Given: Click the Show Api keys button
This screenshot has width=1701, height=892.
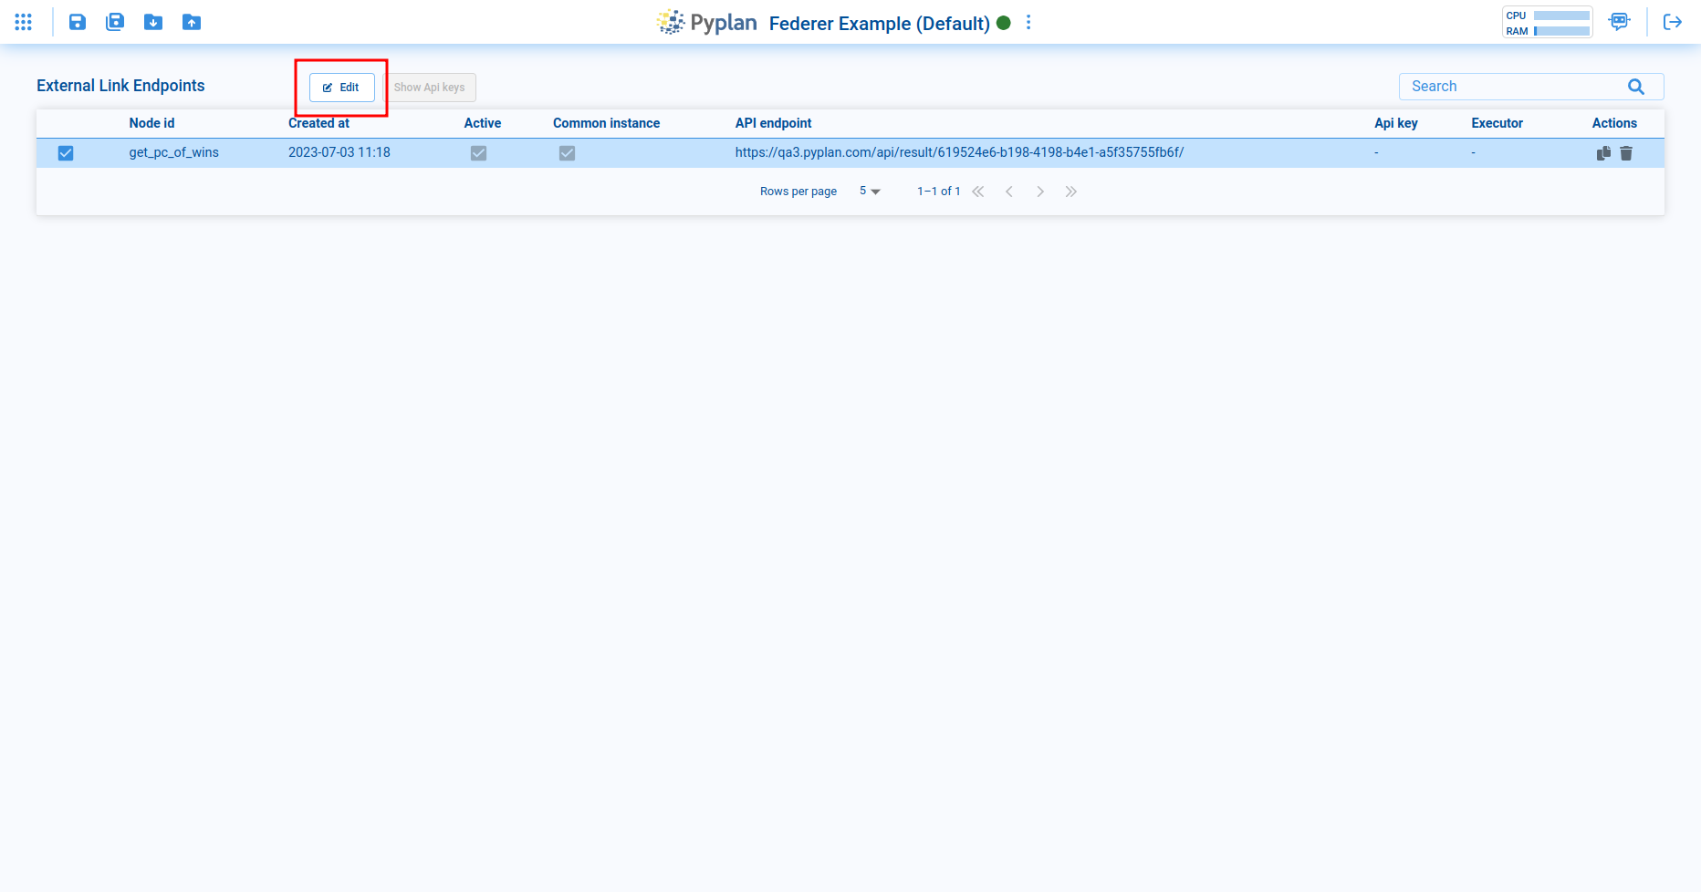Looking at the screenshot, I should 429,88.
